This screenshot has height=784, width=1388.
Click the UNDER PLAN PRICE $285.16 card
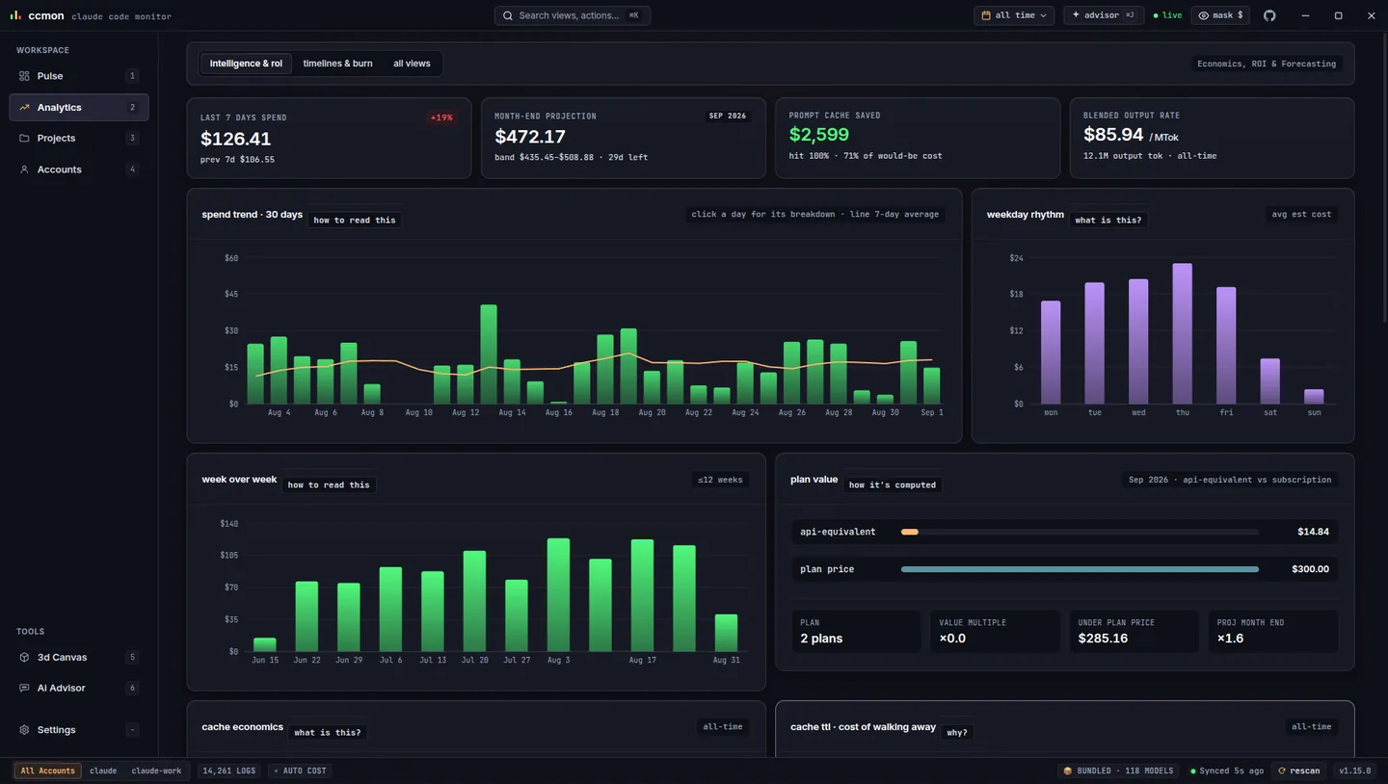coord(1134,631)
